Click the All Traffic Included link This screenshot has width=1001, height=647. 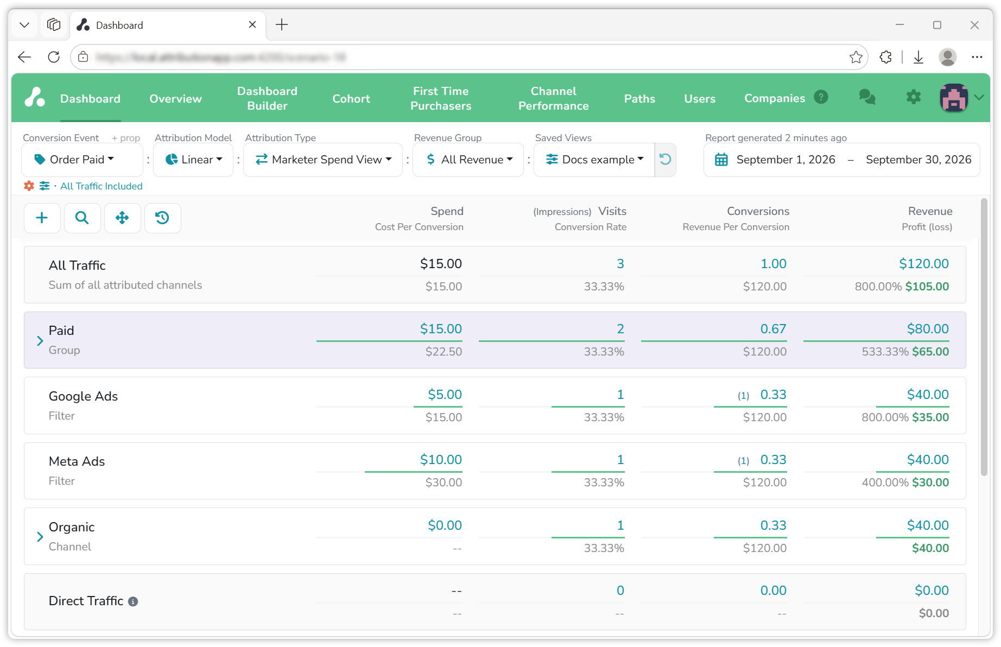click(x=102, y=186)
